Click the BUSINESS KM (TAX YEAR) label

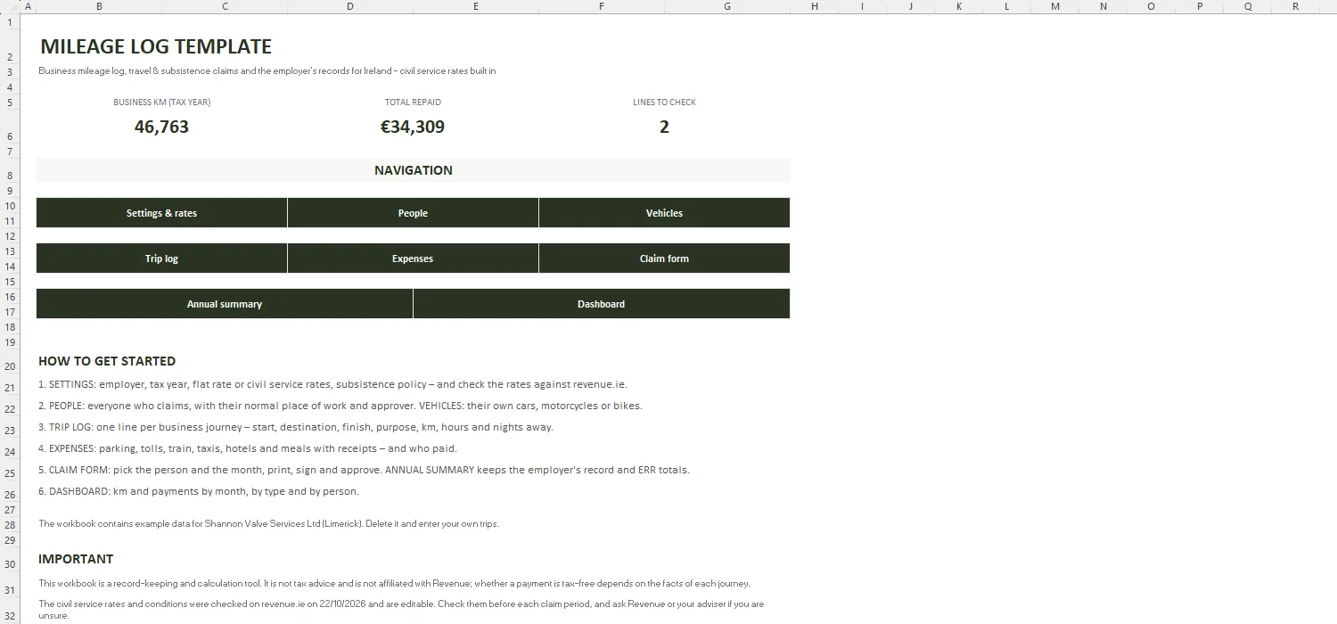click(161, 103)
